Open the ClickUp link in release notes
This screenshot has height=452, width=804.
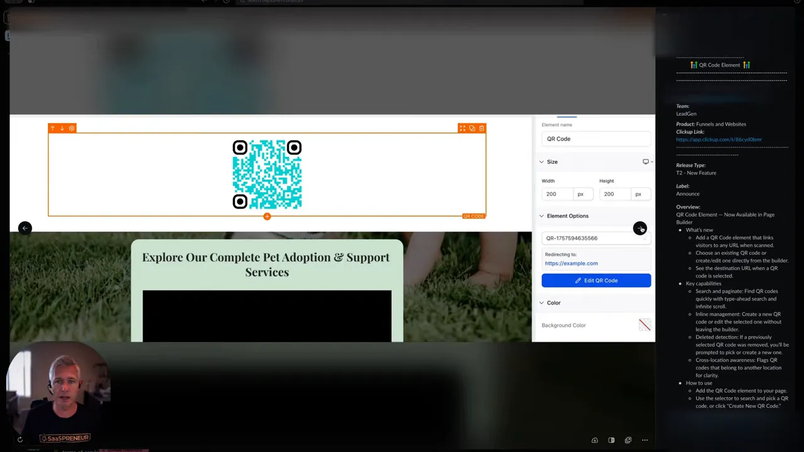coord(719,139)
